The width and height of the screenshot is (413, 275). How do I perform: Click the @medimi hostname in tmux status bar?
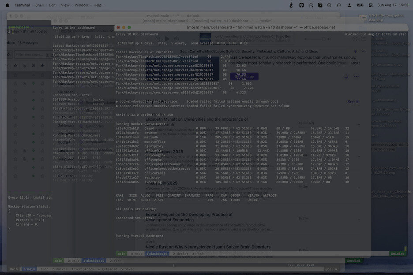tap(354, 261)
